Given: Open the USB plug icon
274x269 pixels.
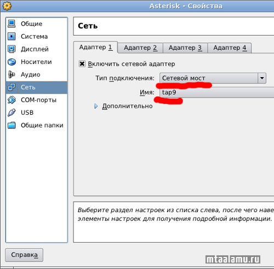Looking at the screenshot, I should coord(12,113).
